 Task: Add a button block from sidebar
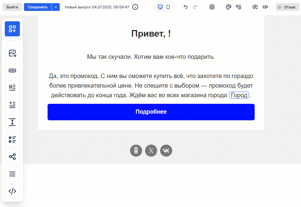12,70
